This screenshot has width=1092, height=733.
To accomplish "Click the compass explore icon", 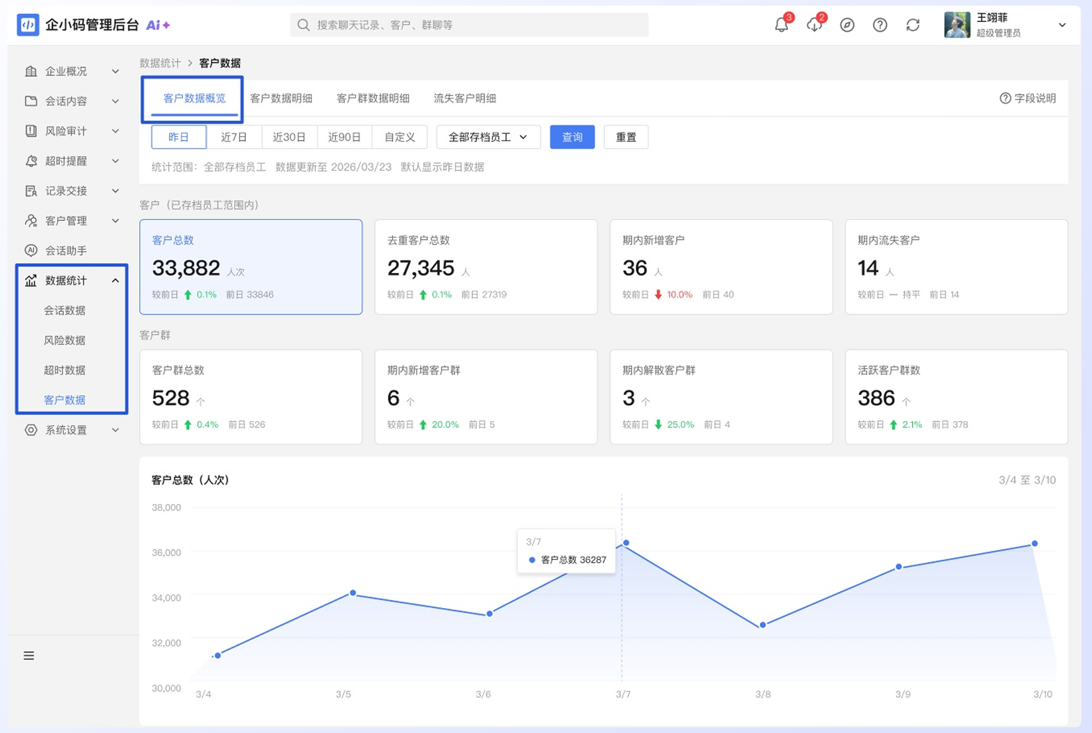I will (847, 25).
